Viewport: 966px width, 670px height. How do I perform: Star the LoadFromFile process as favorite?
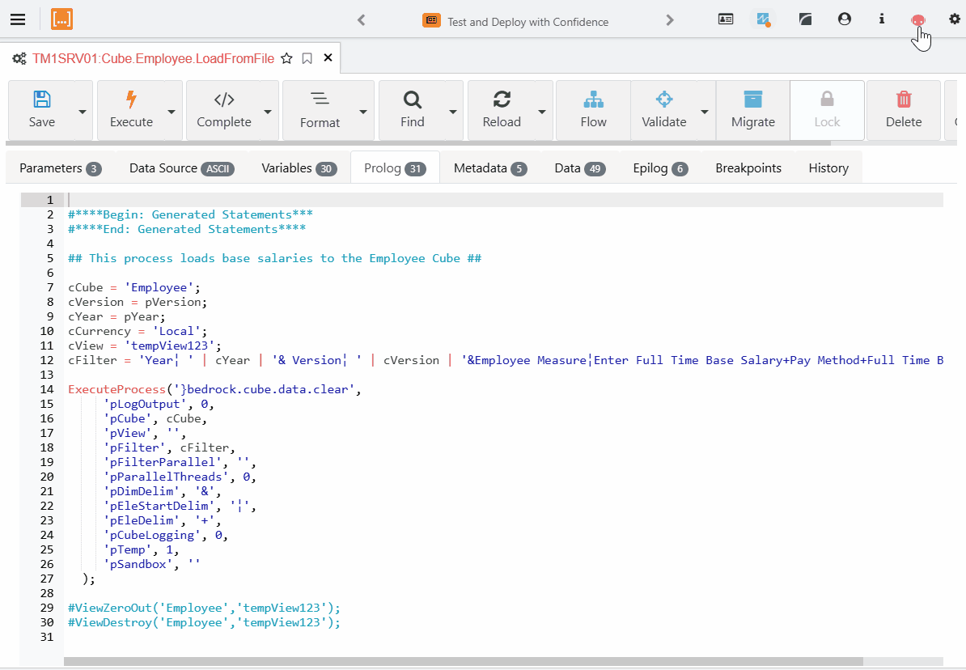point(286,58)
